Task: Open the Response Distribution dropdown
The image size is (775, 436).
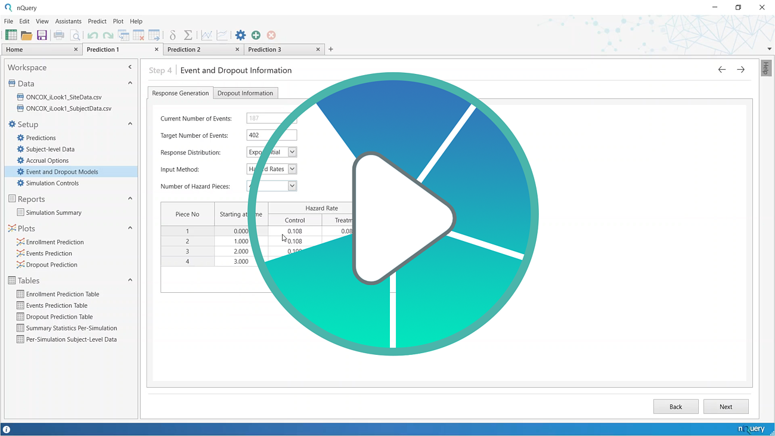Action: click(292, 152)
